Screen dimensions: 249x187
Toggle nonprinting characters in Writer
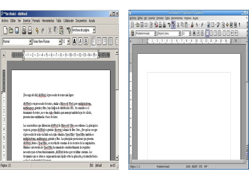239,25
